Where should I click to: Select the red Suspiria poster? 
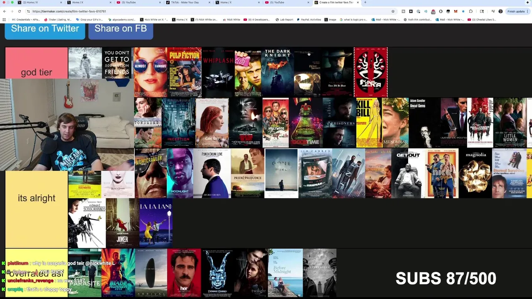pos(371,72)
